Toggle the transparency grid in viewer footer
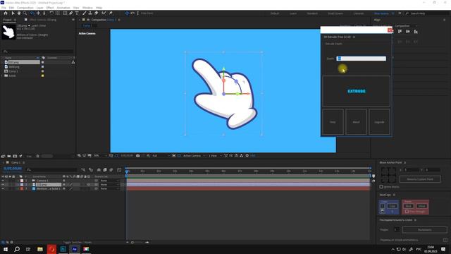Screen dimensions: 451x254 (x=179, y=155)
